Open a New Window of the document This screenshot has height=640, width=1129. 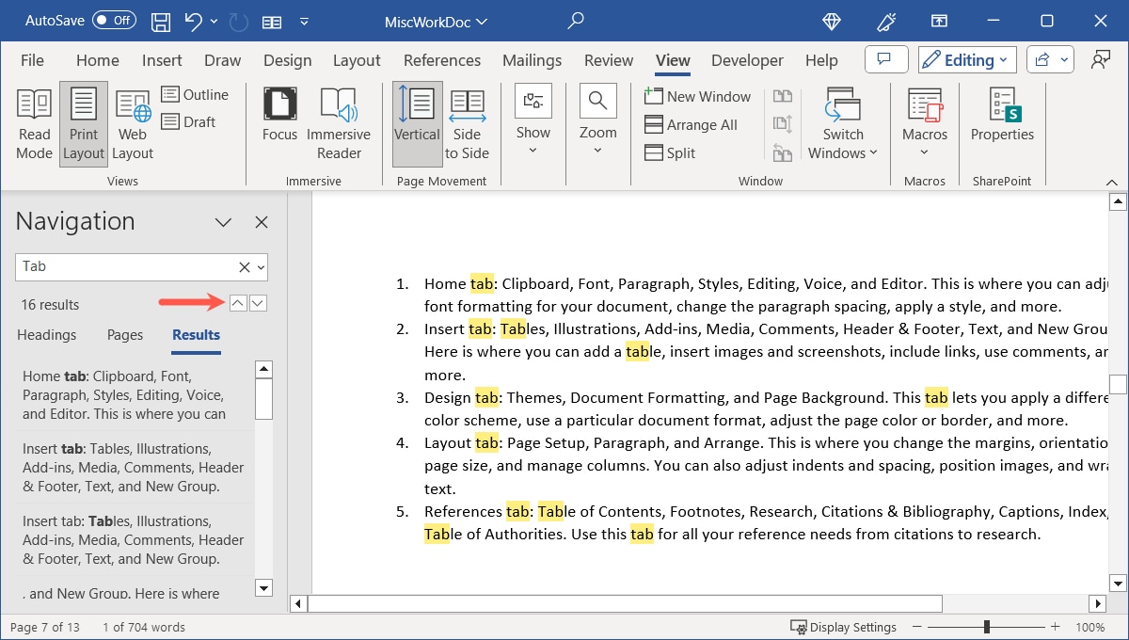pyautogui.click(x=697, y=96)
